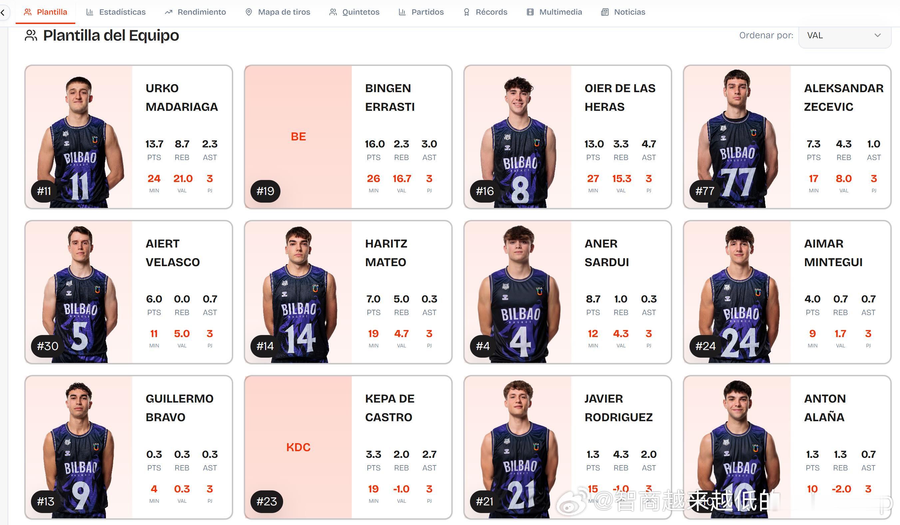Click the Quintetos group icon
Viewport: 900px width, 525px height.
pos(333,12)
